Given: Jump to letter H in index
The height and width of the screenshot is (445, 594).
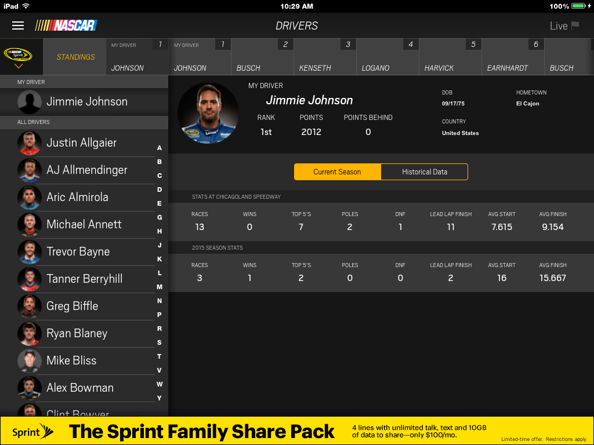Looking at the screenshot, I should pos(160,231).
